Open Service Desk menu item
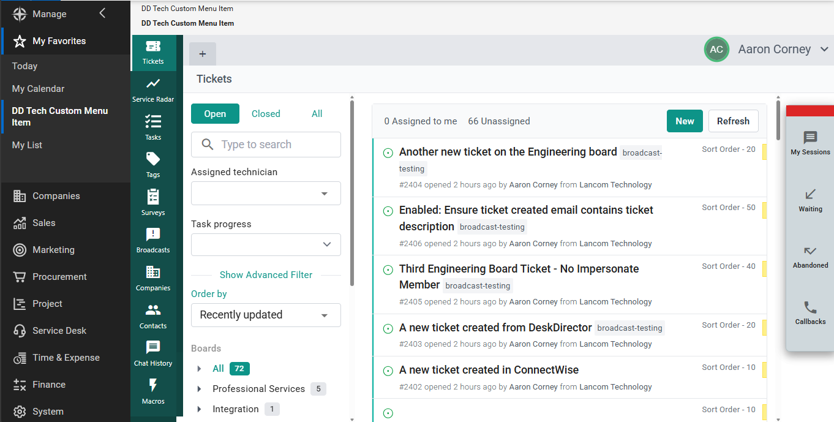The height and width of the screenshot is (422, 834). click(59, 331)
